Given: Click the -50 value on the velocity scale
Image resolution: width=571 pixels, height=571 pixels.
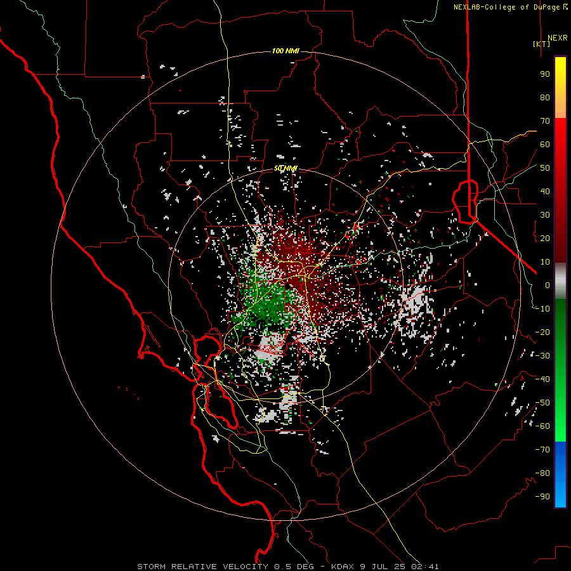Looking at the screenshot, I should tap(542, 403).
